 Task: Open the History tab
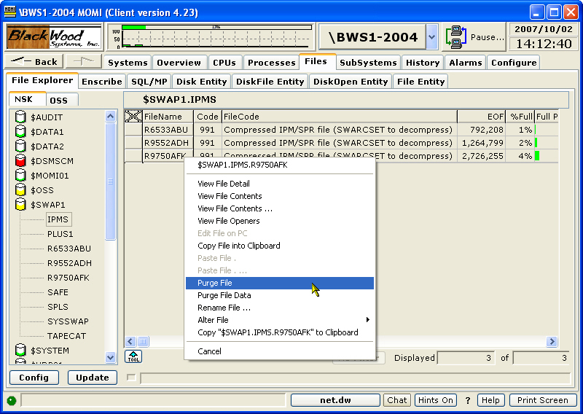pos(423,63)
